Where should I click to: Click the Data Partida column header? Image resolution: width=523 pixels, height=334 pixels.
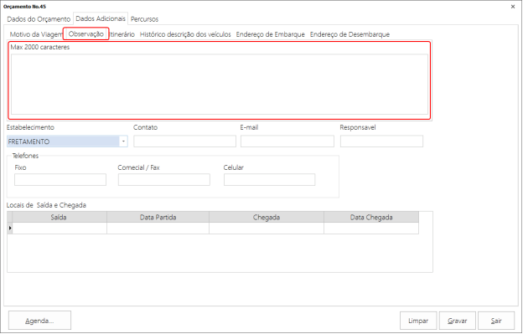[x=158, y=217]
